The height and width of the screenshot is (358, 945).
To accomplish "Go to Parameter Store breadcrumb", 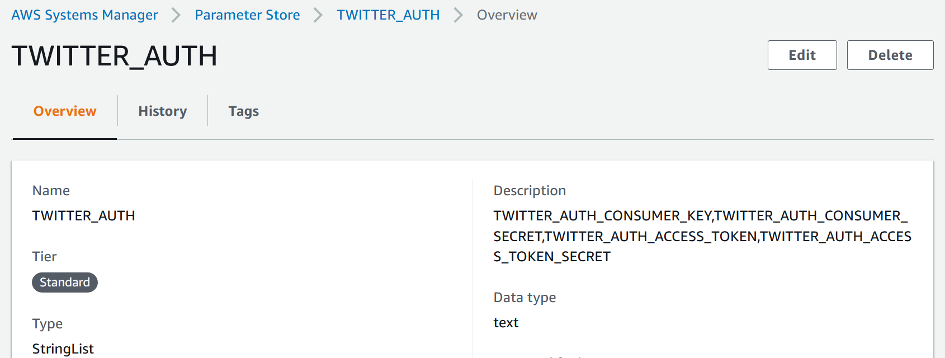I will pos(247,15).
